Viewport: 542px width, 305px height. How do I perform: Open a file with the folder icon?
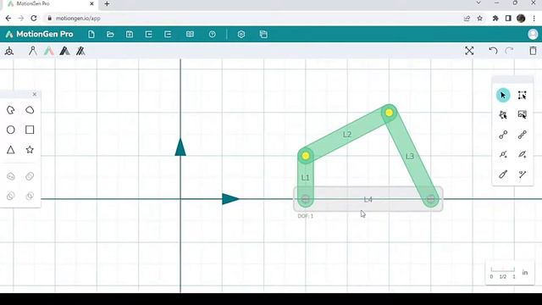tap(110, 34)
